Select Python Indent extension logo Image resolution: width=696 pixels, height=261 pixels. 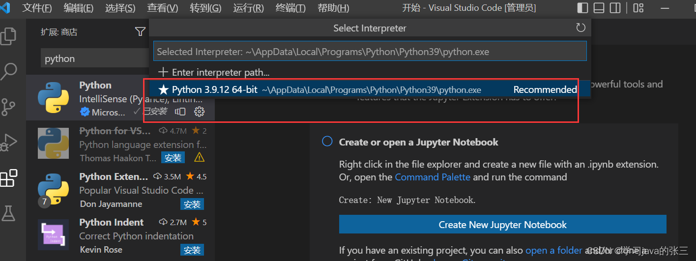[x=53, y=235]
